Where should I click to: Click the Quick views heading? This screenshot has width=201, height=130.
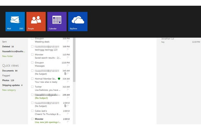tap(10, 66)
